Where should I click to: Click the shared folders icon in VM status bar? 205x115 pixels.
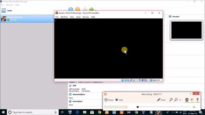point(137,80)
